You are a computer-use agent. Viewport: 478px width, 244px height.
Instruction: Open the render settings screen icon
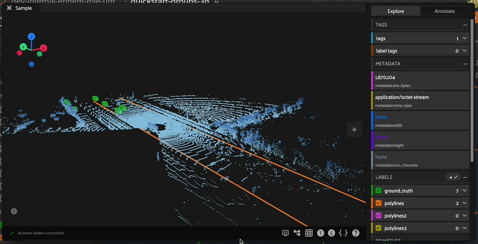[x=285, y=233]
